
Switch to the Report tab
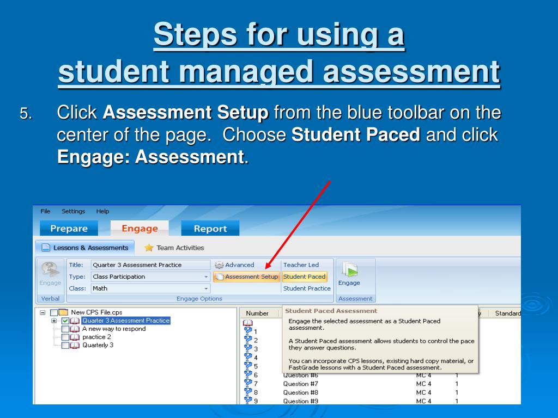(x=210, y=228)
